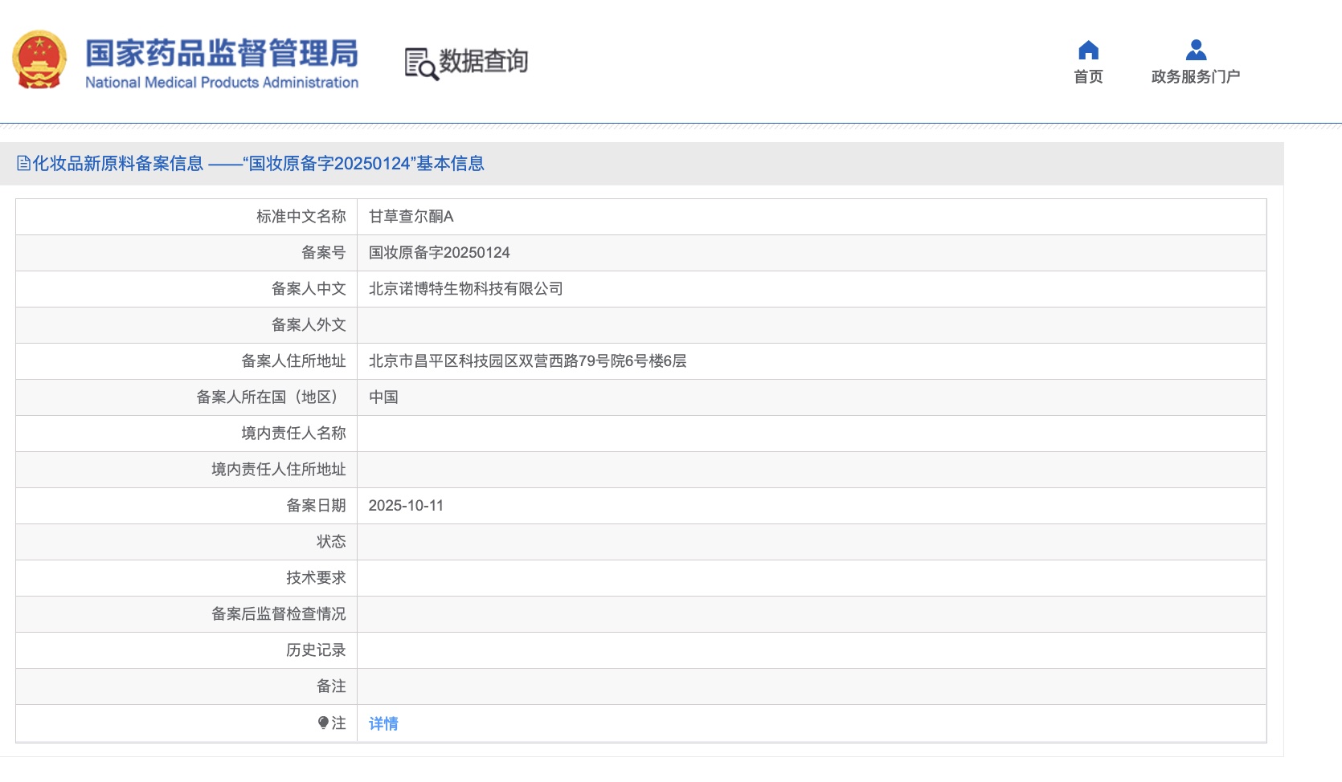The image size is (1342, 782).
Task: Click the 备案日期 row label
Action: point(317,506)
